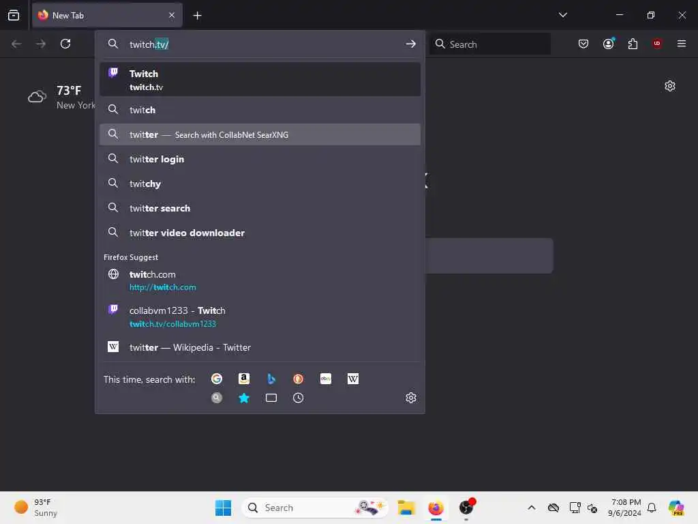Open the 93°F Sunny taskbar weather widget
698x524 pixels.
pos(35,508)
